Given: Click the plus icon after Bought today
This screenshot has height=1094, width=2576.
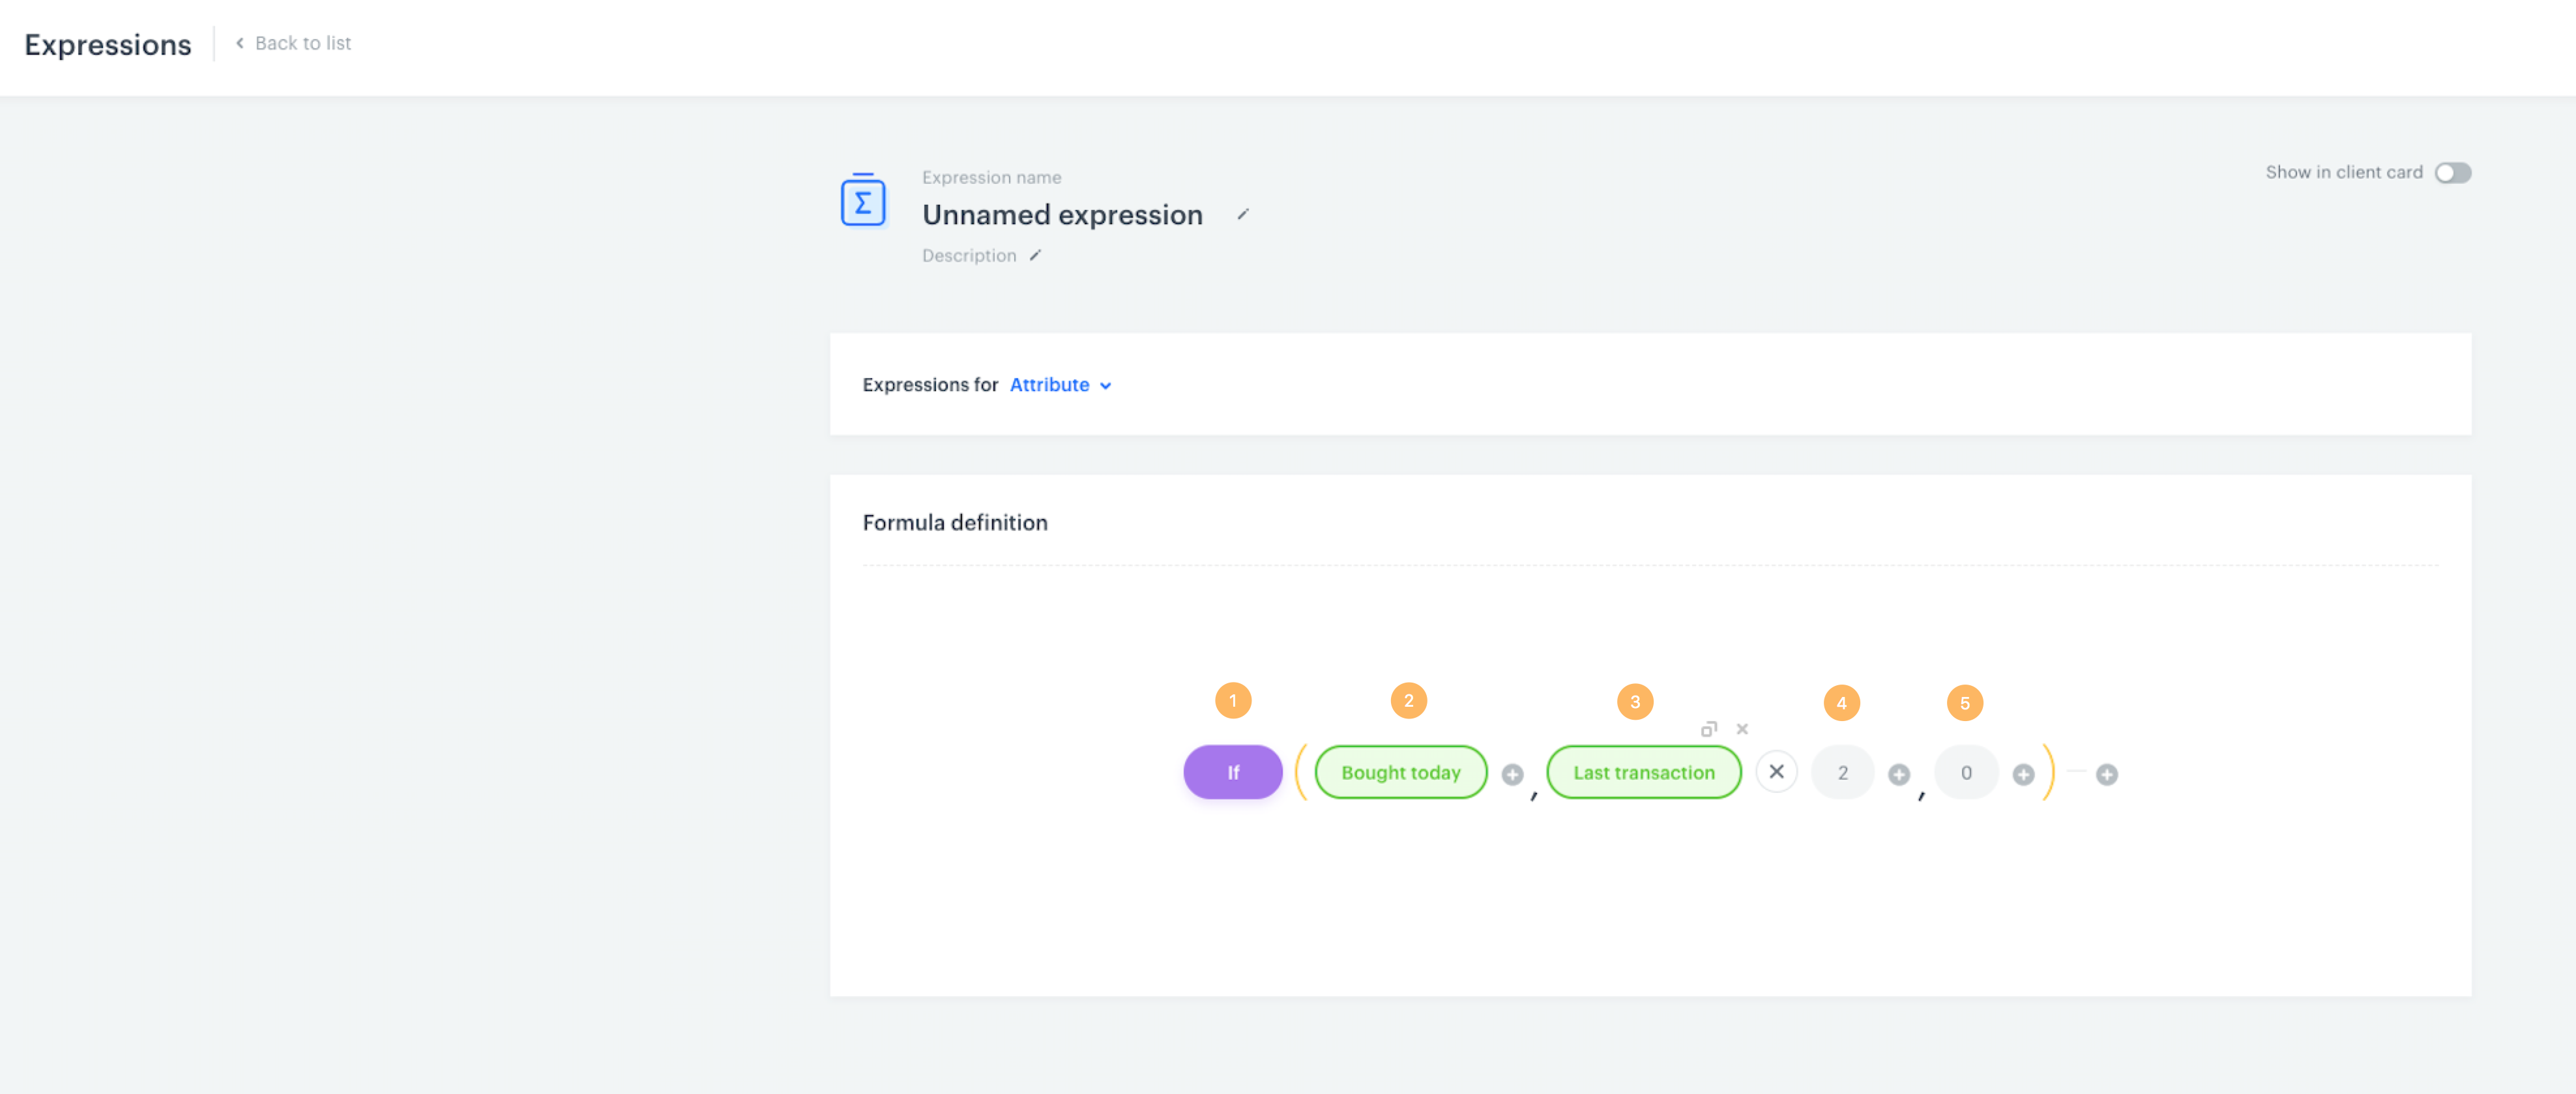Looking at the screenshot, I should [x=1512, y=774].
